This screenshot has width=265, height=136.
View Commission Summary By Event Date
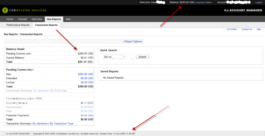pos(59,91)
